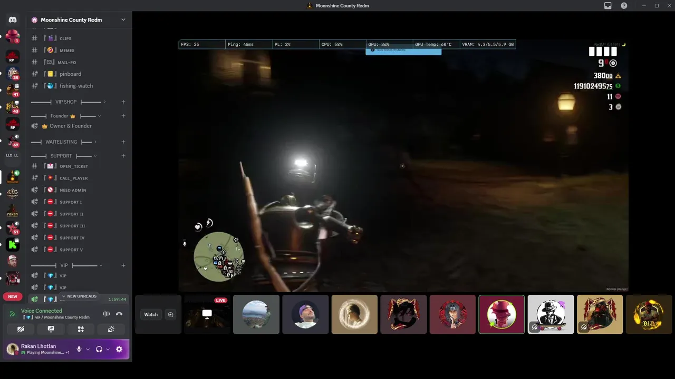
Task: Open User Settings gear
Action: [x=119, y=349]
